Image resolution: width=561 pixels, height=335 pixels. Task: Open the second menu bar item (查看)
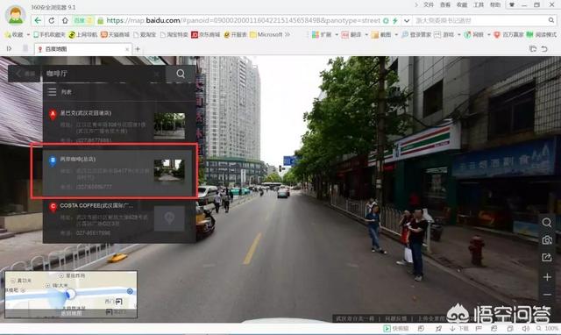445,5
